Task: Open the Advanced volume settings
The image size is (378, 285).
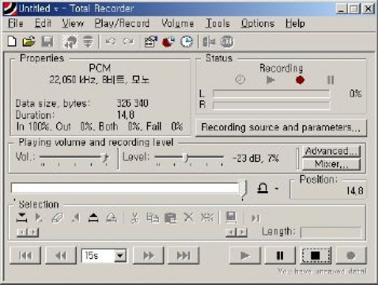Action: tap(331, 151)
